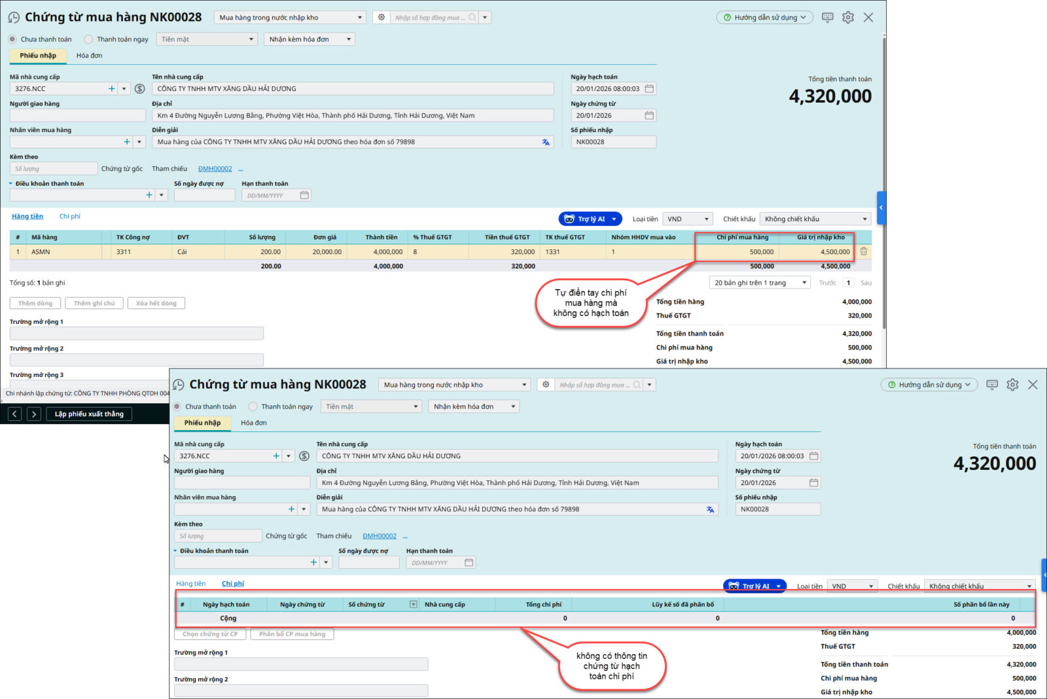Image resolution: width=1047 pixels, height=699 pixels.
Task: Click the keyboard shortcuts icon in upper window
Action: coord(828,18)
